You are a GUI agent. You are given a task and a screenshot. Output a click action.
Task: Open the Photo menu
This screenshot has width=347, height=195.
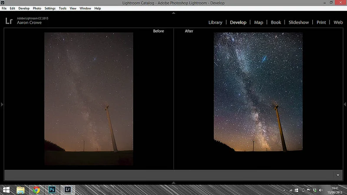click(37, 8)
